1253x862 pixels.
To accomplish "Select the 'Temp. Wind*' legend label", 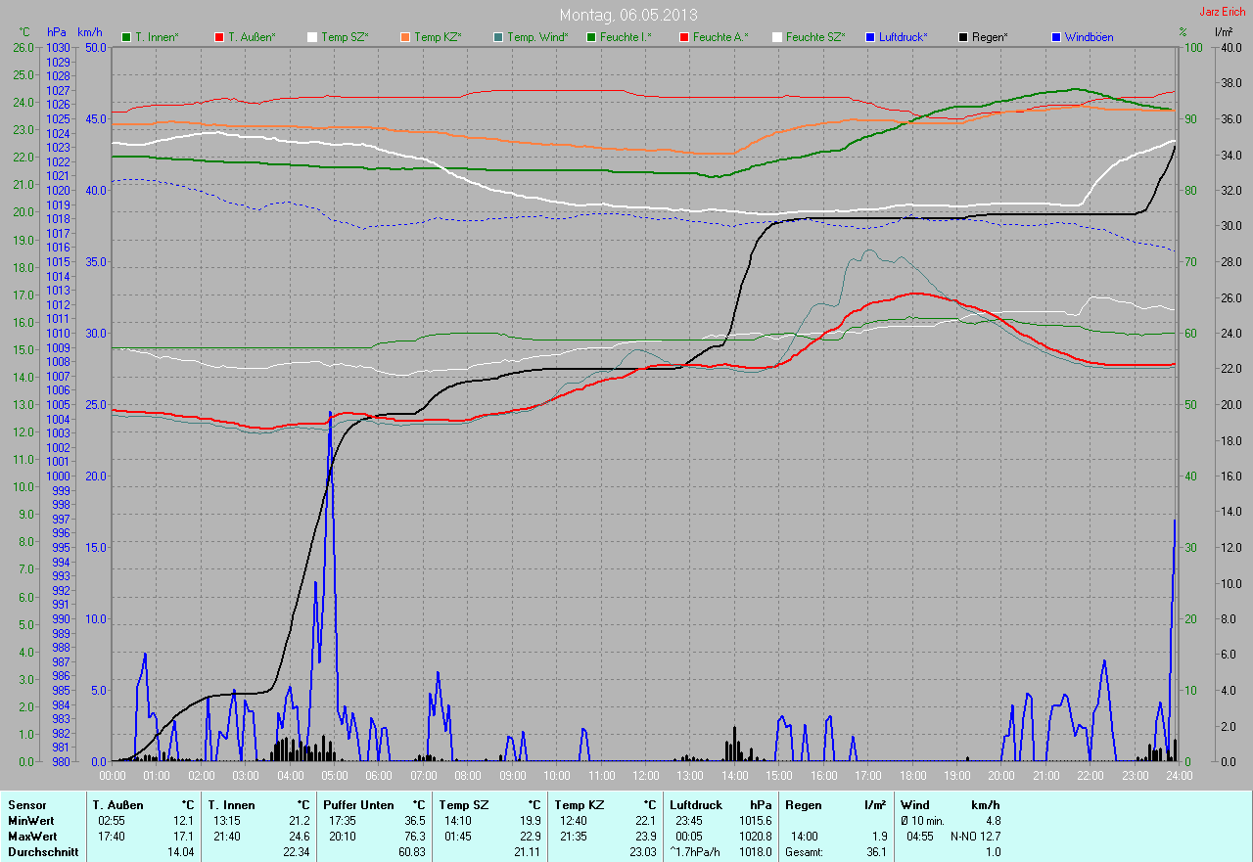I will (x=537, y=37).
